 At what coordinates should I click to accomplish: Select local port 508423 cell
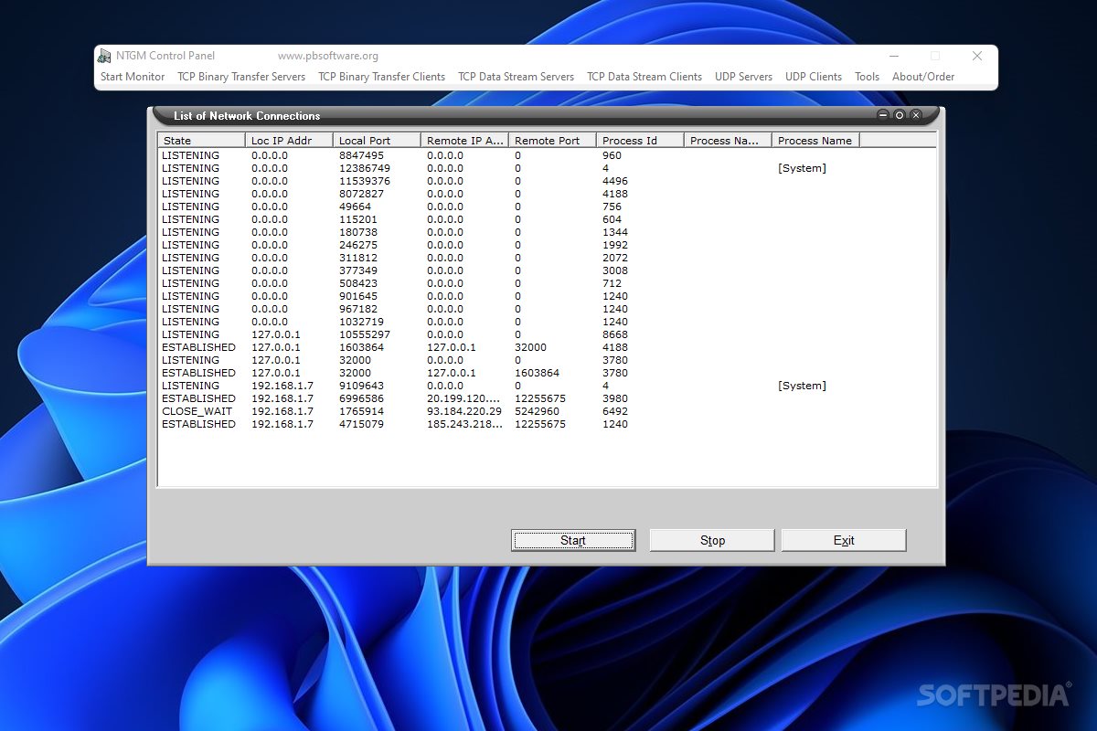pyautogui.click(x=358, y=283)
